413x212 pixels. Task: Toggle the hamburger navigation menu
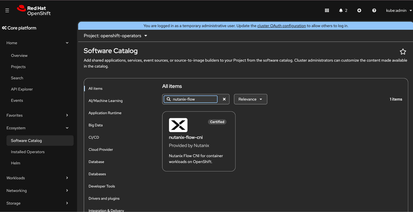[7, 11]
